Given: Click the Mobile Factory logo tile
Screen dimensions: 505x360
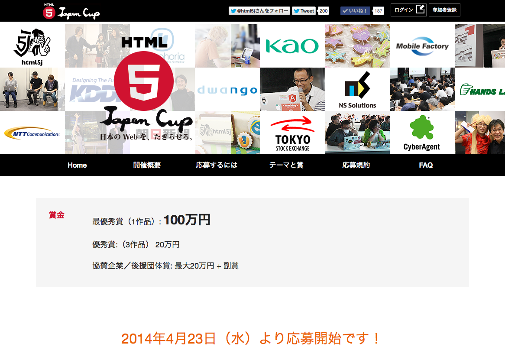Looking at the screenshot, I should (422, 45).
